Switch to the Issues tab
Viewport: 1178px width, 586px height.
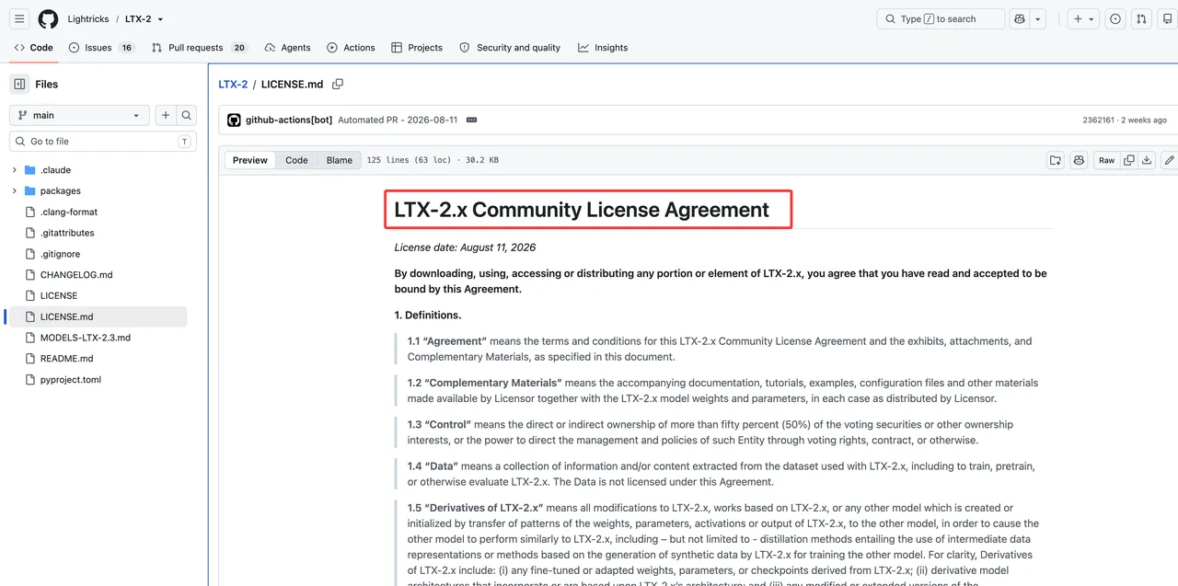(x=101, y=48)
